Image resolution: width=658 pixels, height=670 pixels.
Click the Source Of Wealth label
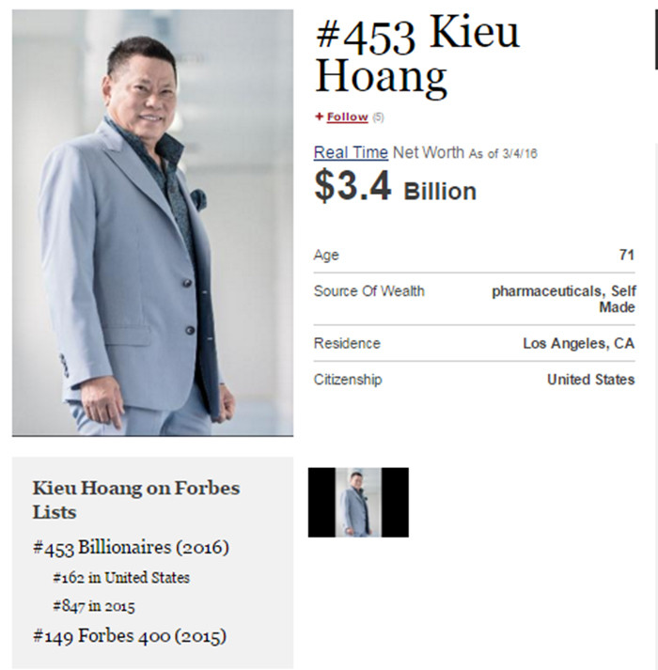[369, 291]
